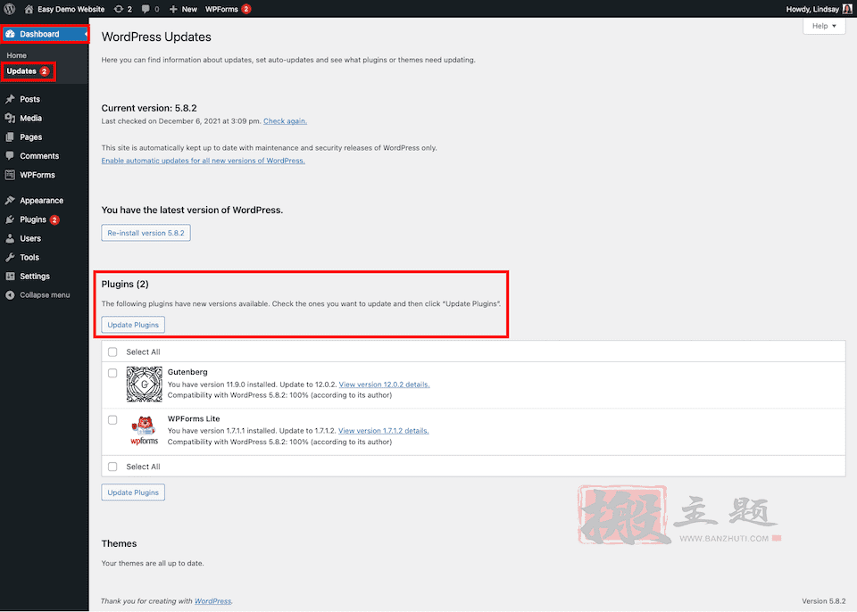Image resolution: width=857 pixels, height=612 pixels.
Task: Go to the Pages menu
Action: 31,137
